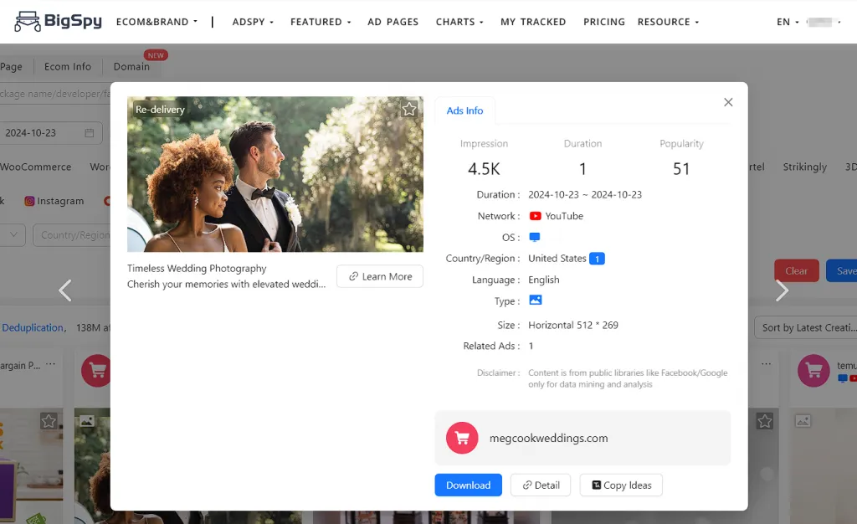The height and width of the screenshot is (524, 857).
Task: Open the PRICING page
Action: [x=603, y=22]
